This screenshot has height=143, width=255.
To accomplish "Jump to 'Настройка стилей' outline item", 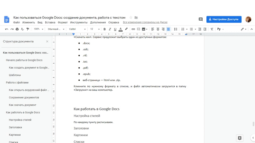I will [20, 120].
